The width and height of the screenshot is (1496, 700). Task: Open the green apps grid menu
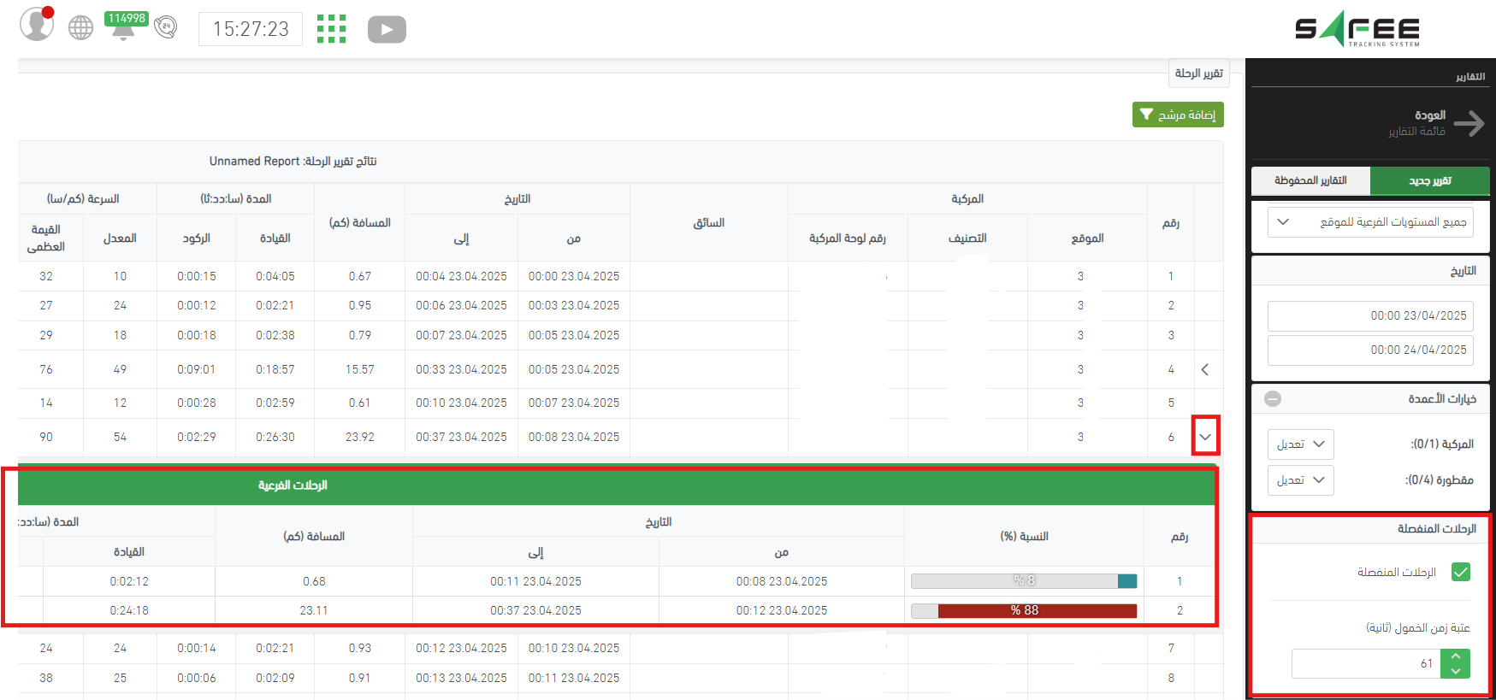click(331, 29)
